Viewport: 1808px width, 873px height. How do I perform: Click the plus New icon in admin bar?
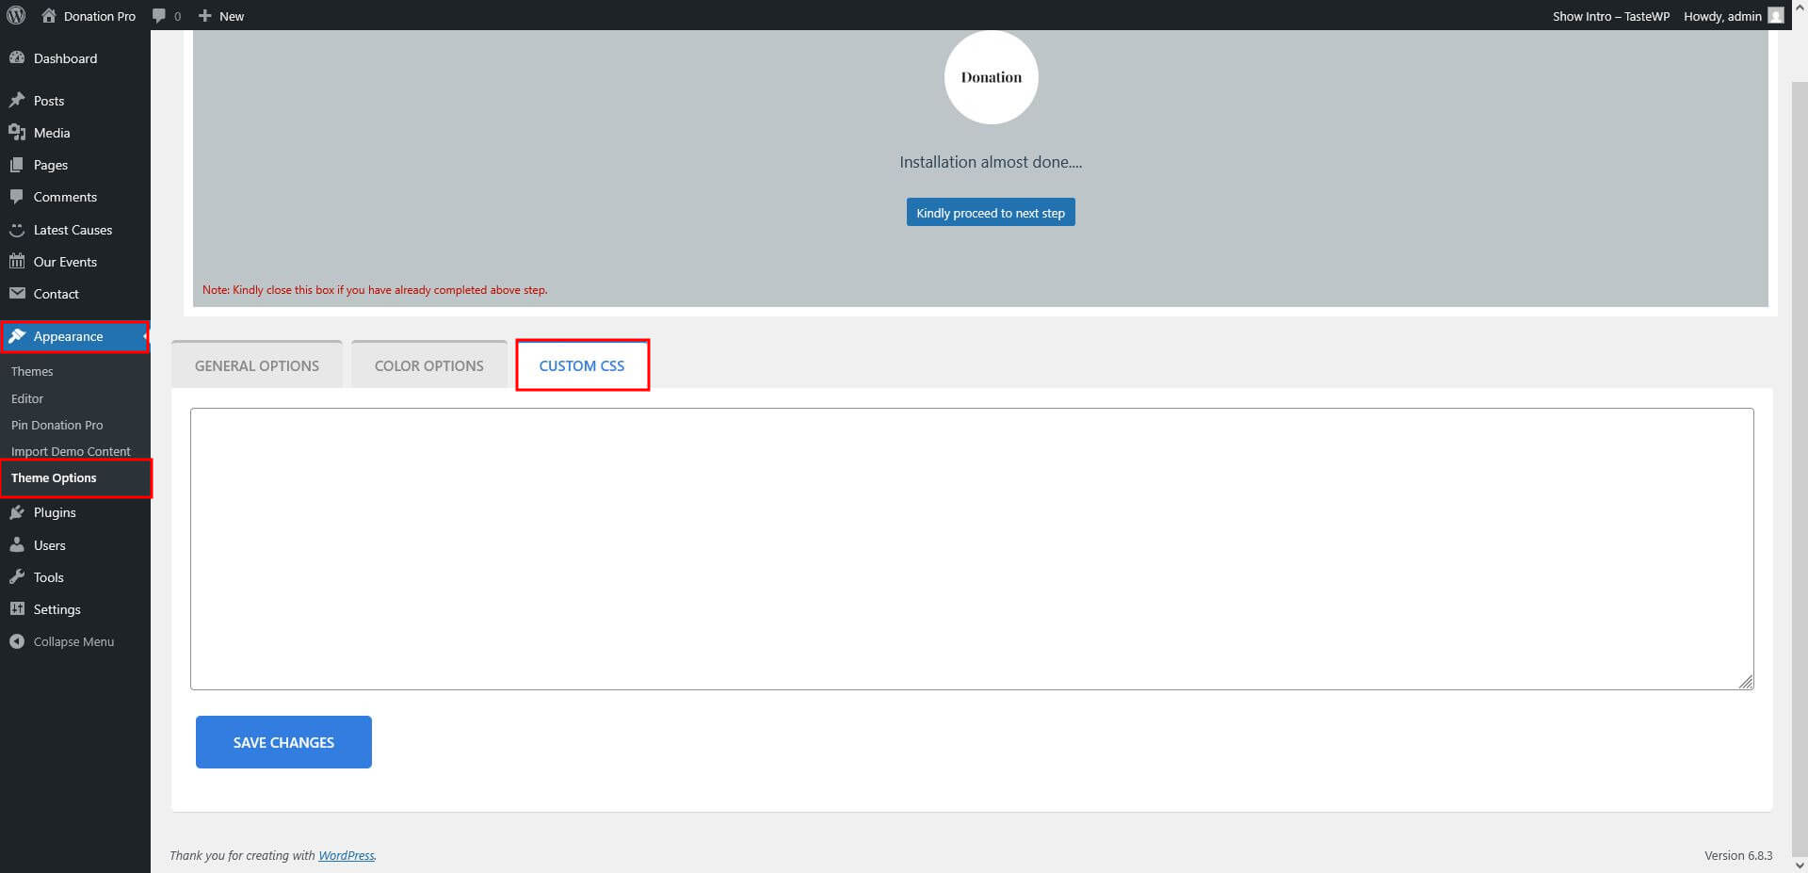[x=204, y=16]
